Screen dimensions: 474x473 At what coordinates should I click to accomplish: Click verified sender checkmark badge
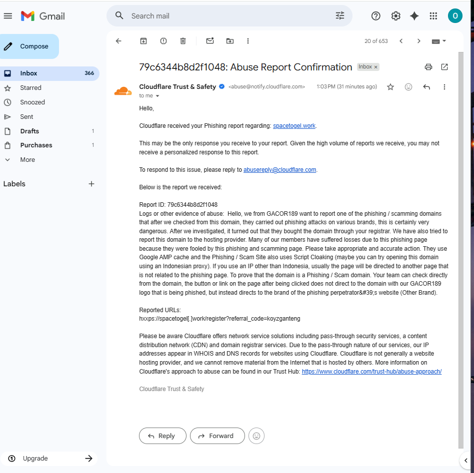point(221,87)
